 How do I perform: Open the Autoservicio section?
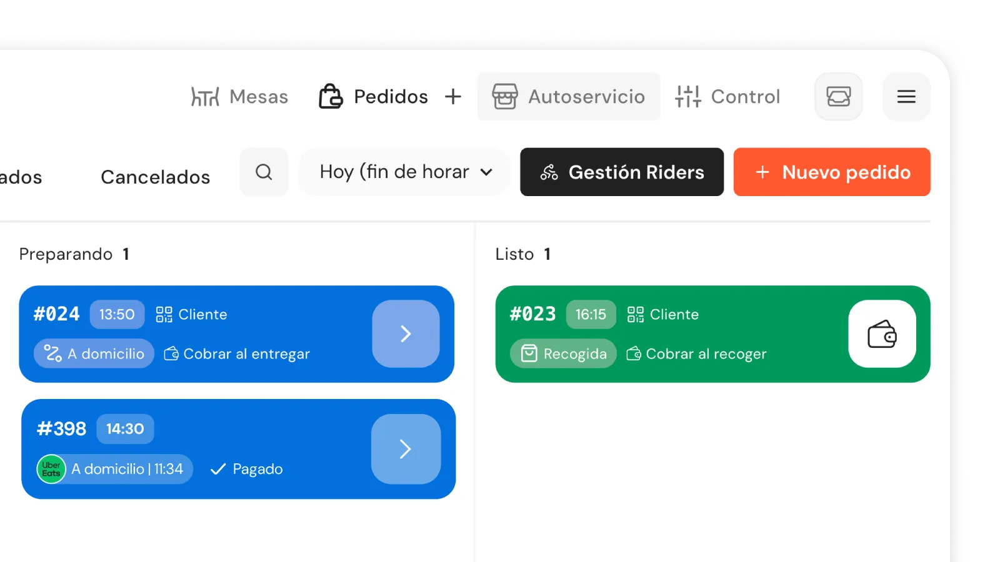tap(569, 97)
